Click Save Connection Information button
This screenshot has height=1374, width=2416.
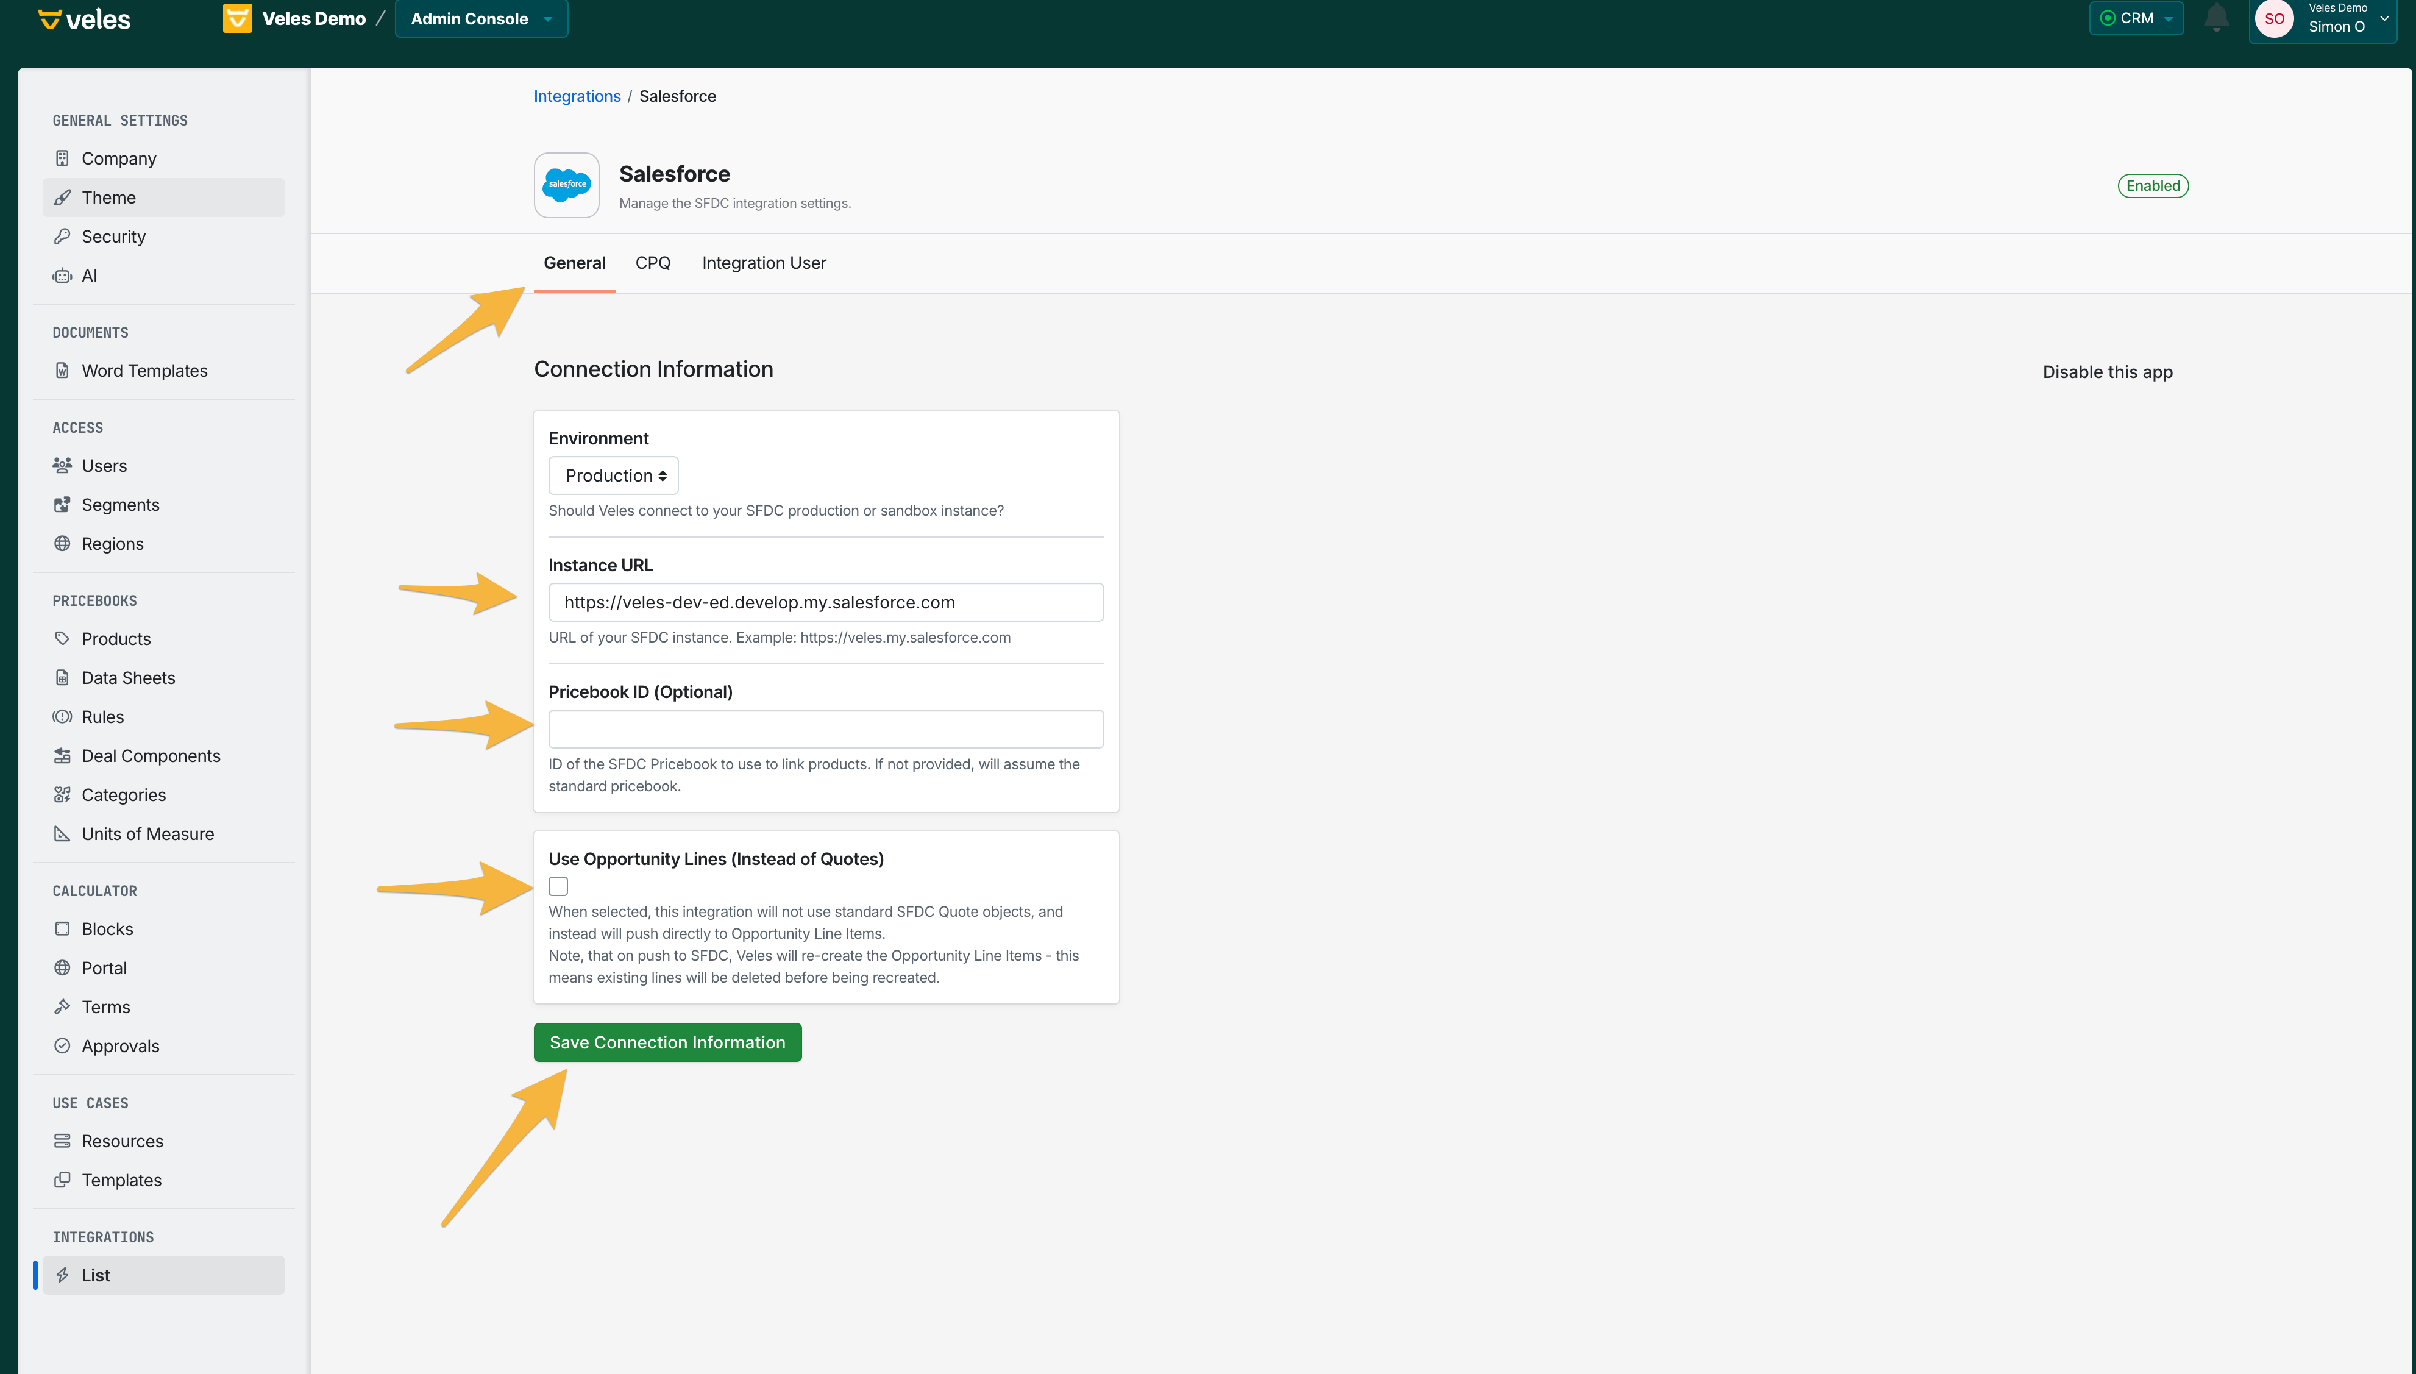tap(668, 1043)
